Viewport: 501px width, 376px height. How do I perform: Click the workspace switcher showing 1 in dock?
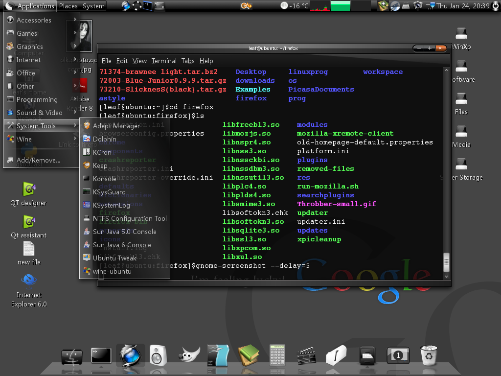click(x=398, y=355)
